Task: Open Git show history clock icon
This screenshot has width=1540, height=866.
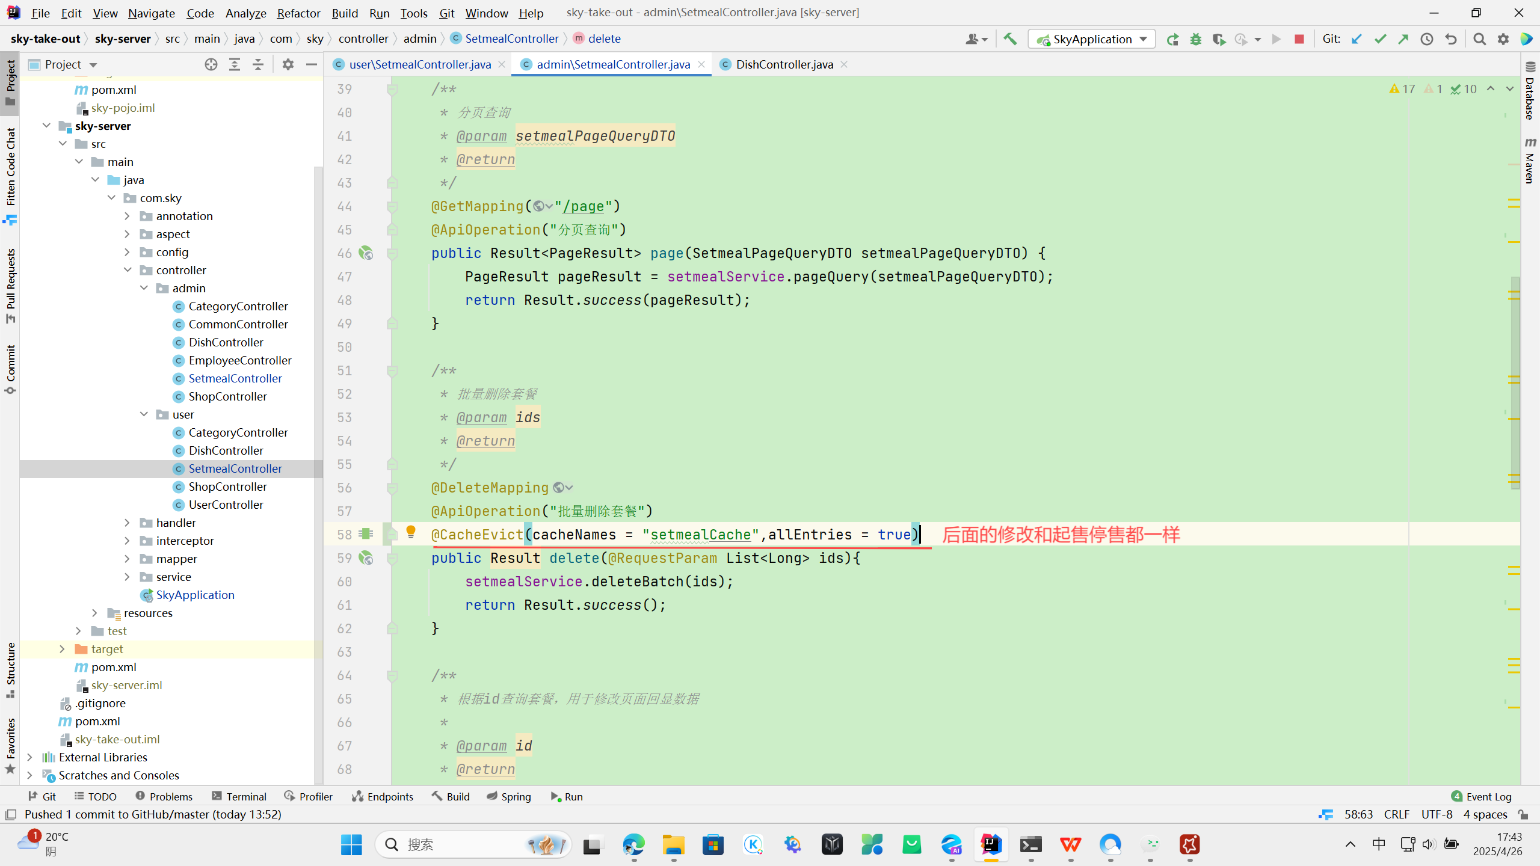Action: point(1427,39)
